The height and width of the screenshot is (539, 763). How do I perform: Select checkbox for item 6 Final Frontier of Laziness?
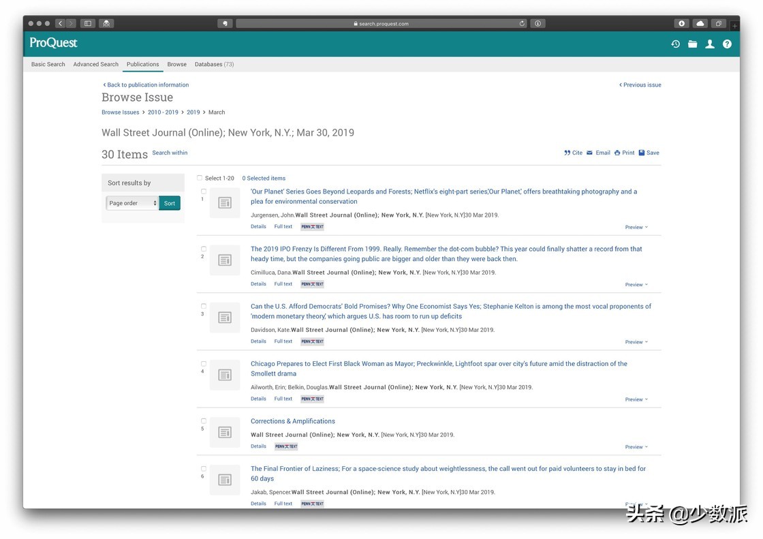tap(204, 469)
